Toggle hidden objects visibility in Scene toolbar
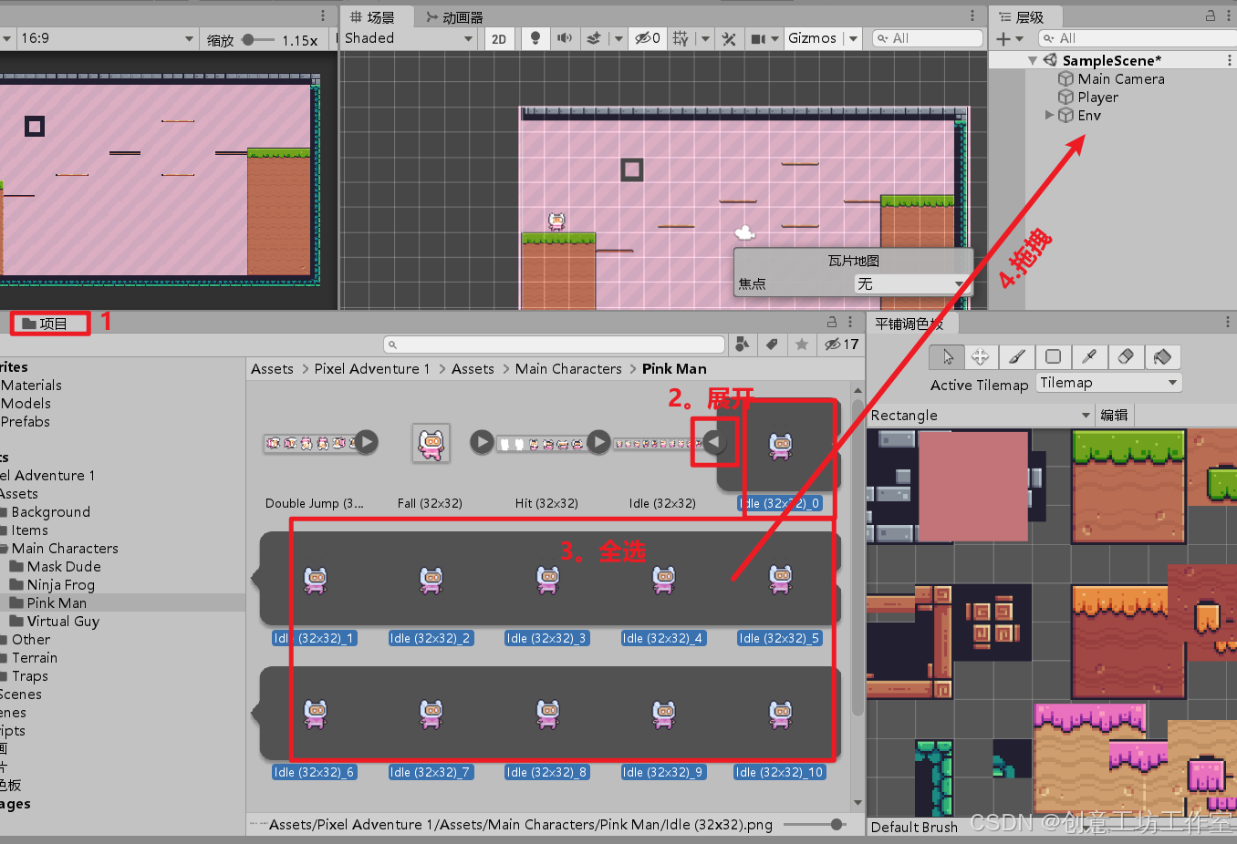Viewport: 1237px width, 844px height. point(648,38)
